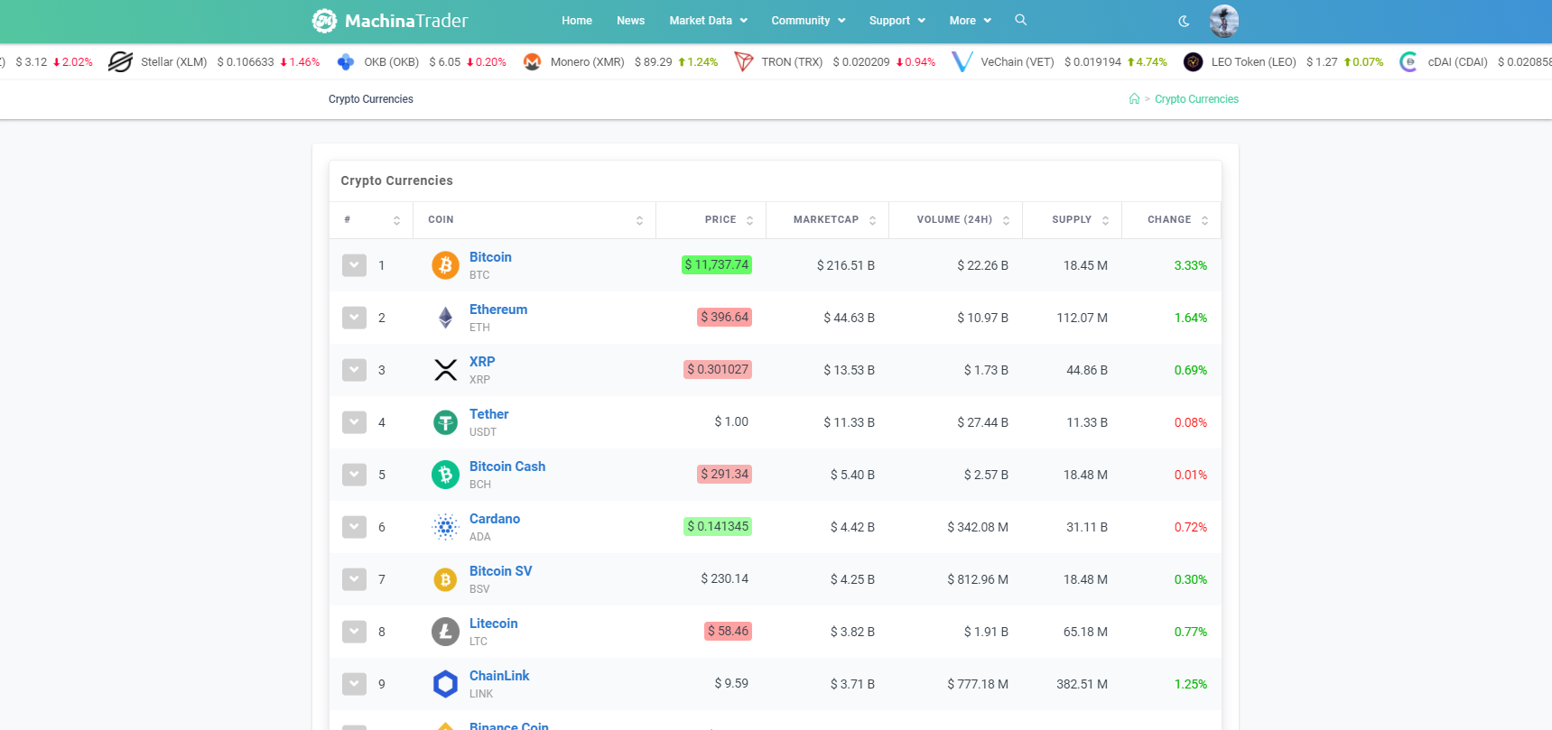Click the Ethereum coin icon
Image resolution: width=1552 pixels, height=730 pixels.
click(x=445, y=318)
